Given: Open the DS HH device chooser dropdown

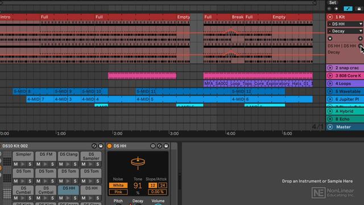Looking at the screenshot, I should click(x=345, y=24).
